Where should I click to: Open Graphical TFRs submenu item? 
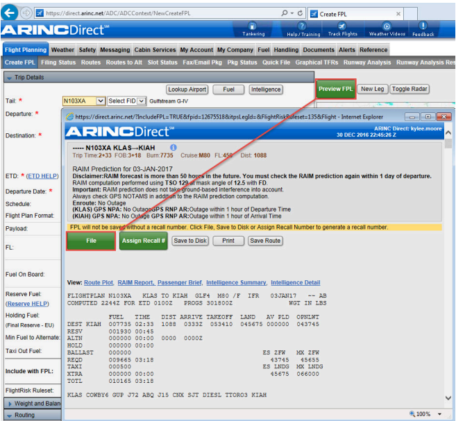(316, 62)
